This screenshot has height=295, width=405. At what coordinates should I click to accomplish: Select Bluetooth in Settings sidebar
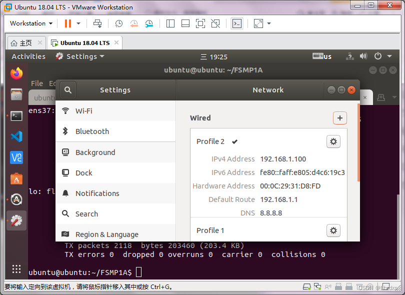point(115,131)
